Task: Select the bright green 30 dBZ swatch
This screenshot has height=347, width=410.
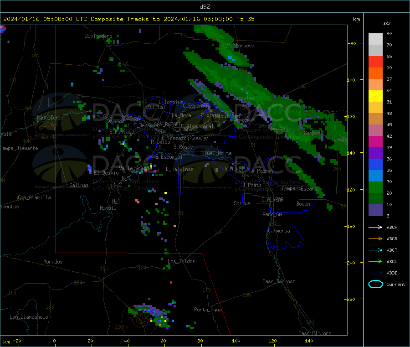Action: [x=375, y=187]
